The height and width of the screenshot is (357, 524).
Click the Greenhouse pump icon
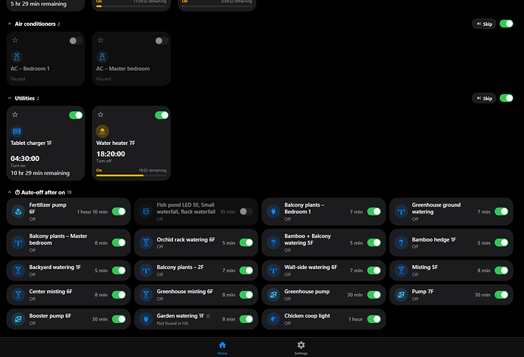click(x=273, y=295)
